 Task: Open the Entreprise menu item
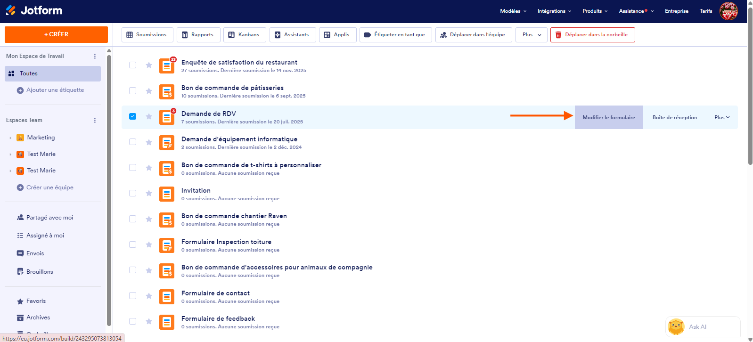click(677, 11)
